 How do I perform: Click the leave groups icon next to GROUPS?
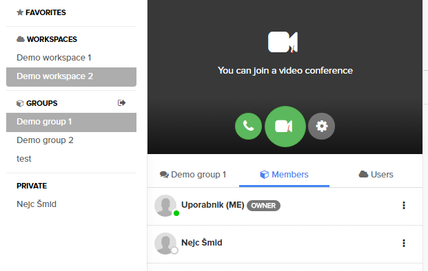click(x=121, y=102)
